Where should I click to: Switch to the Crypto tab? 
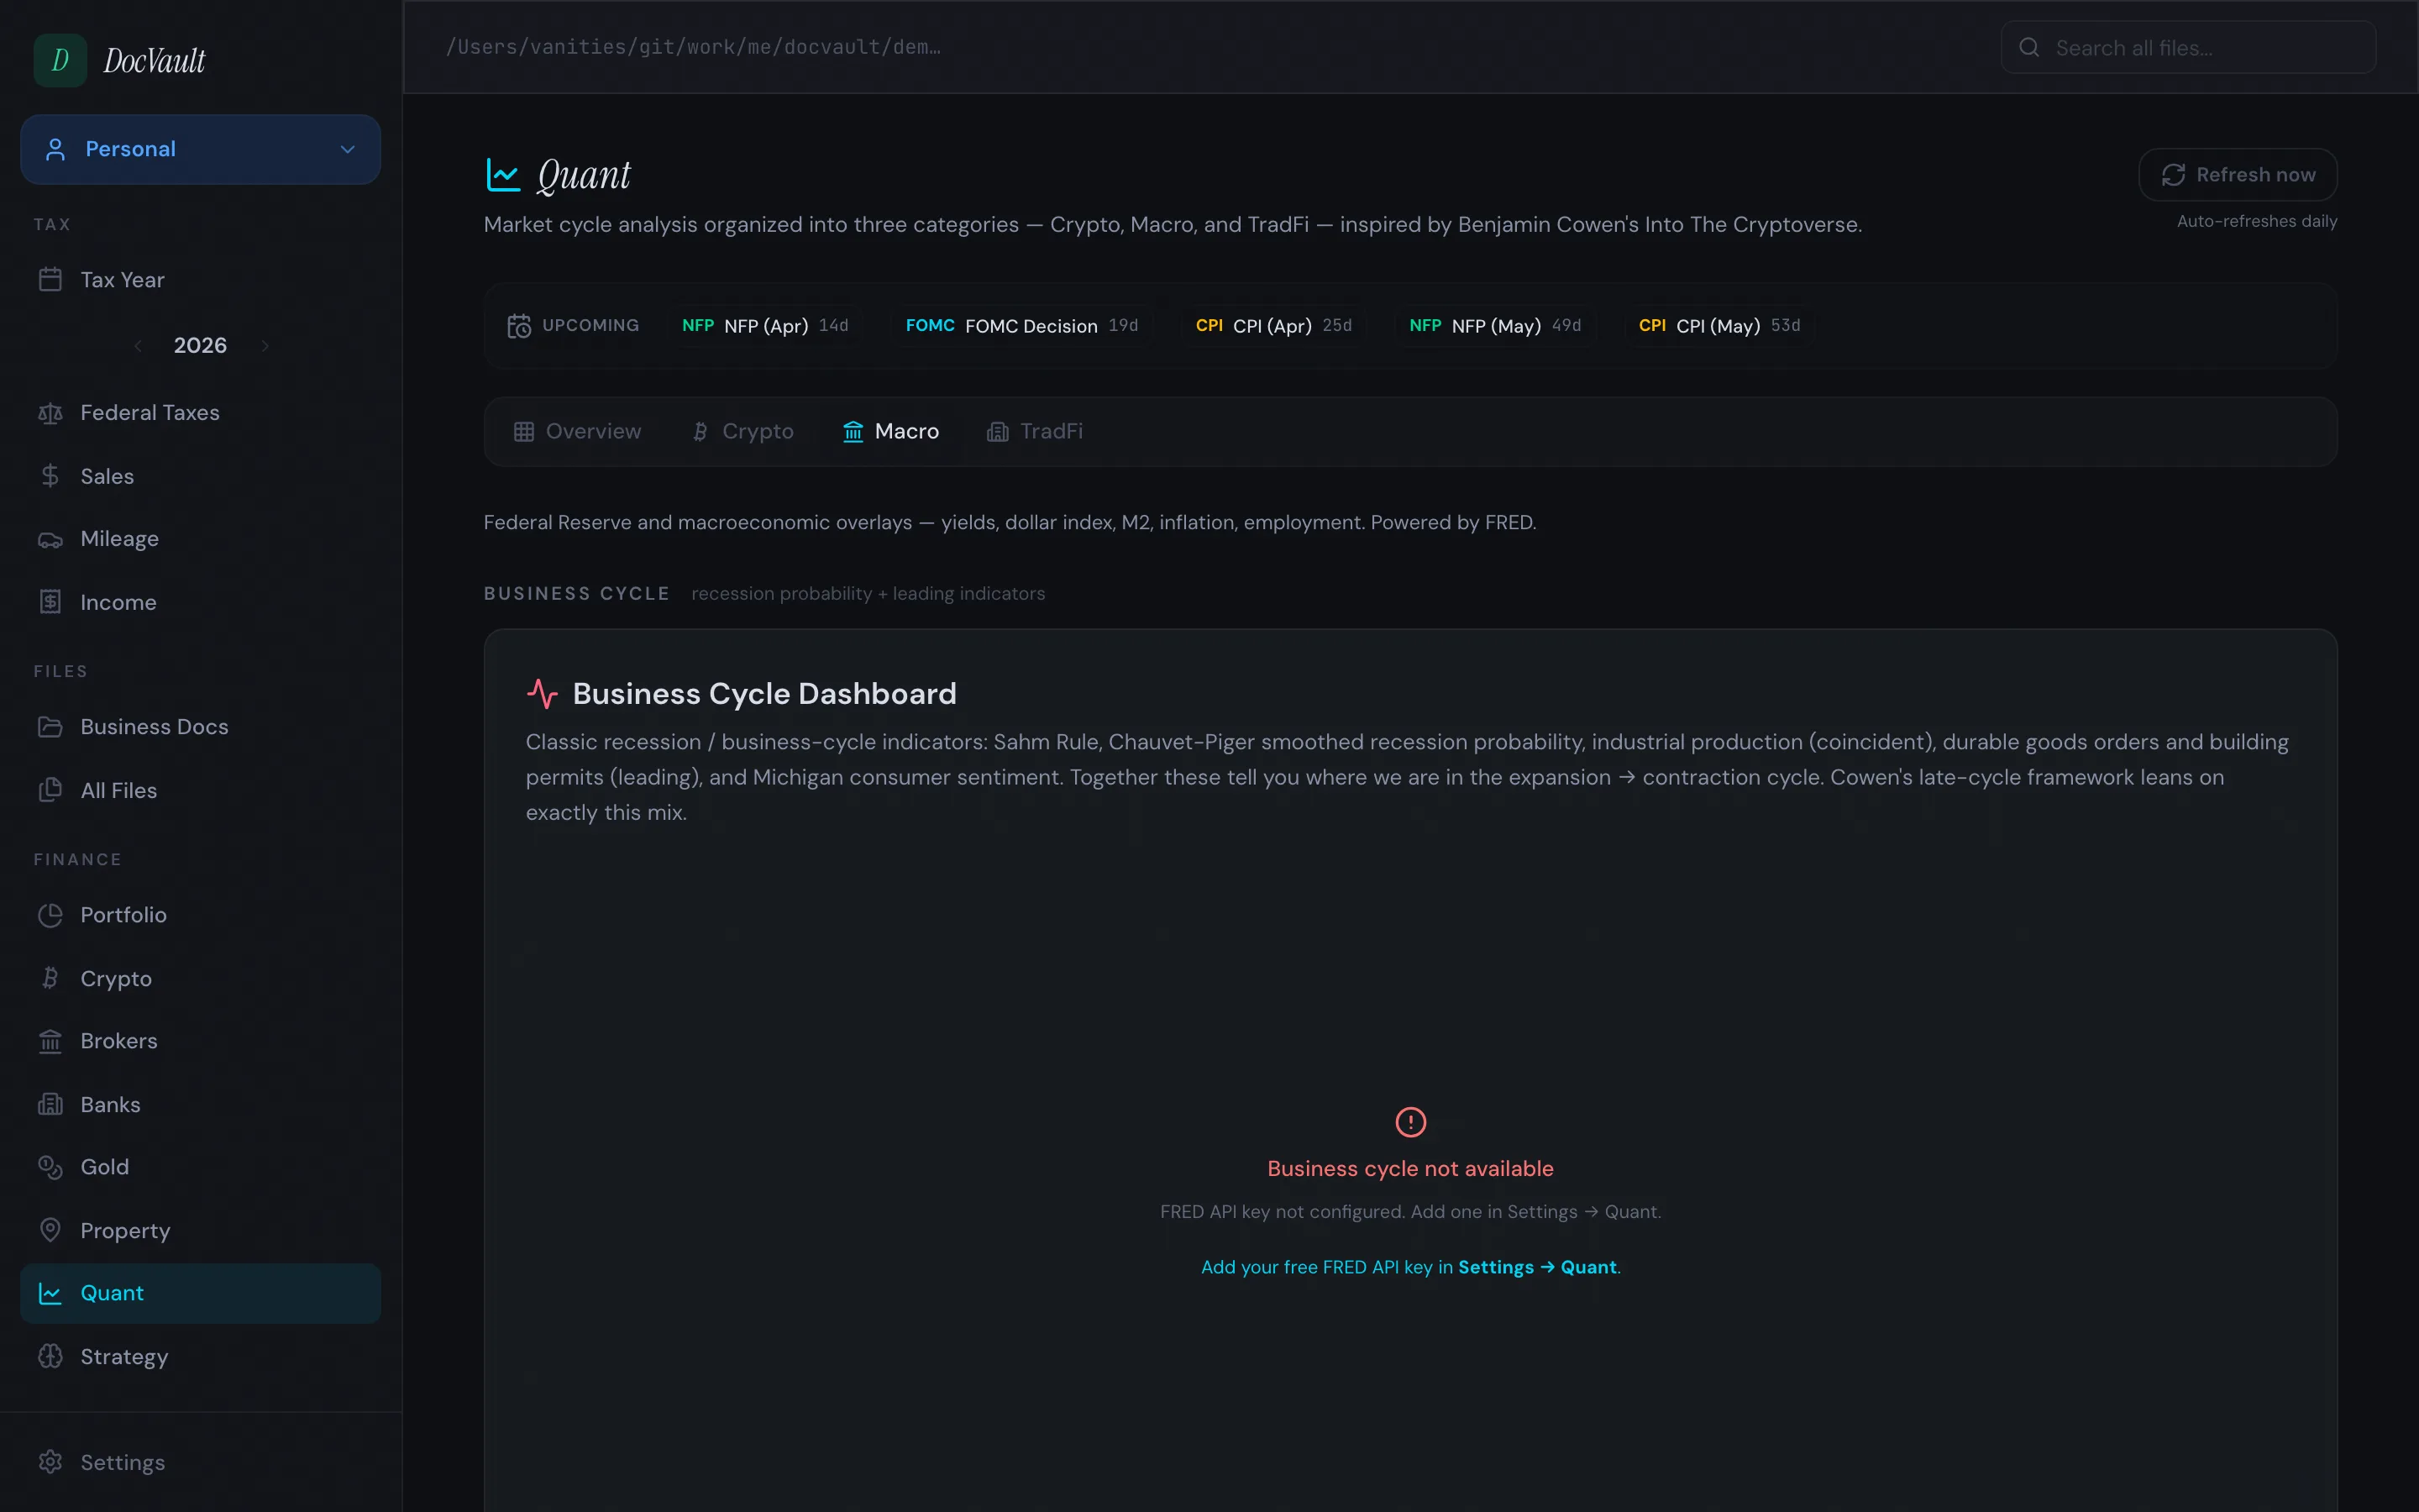(x=742, y=432)
